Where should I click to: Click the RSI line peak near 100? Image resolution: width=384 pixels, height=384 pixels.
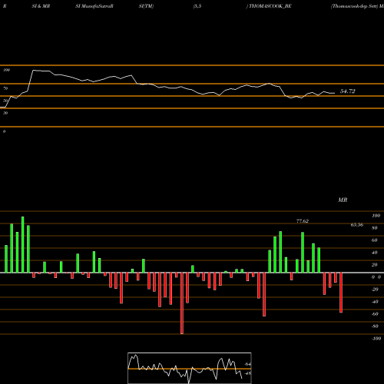[x=34, y=70]
